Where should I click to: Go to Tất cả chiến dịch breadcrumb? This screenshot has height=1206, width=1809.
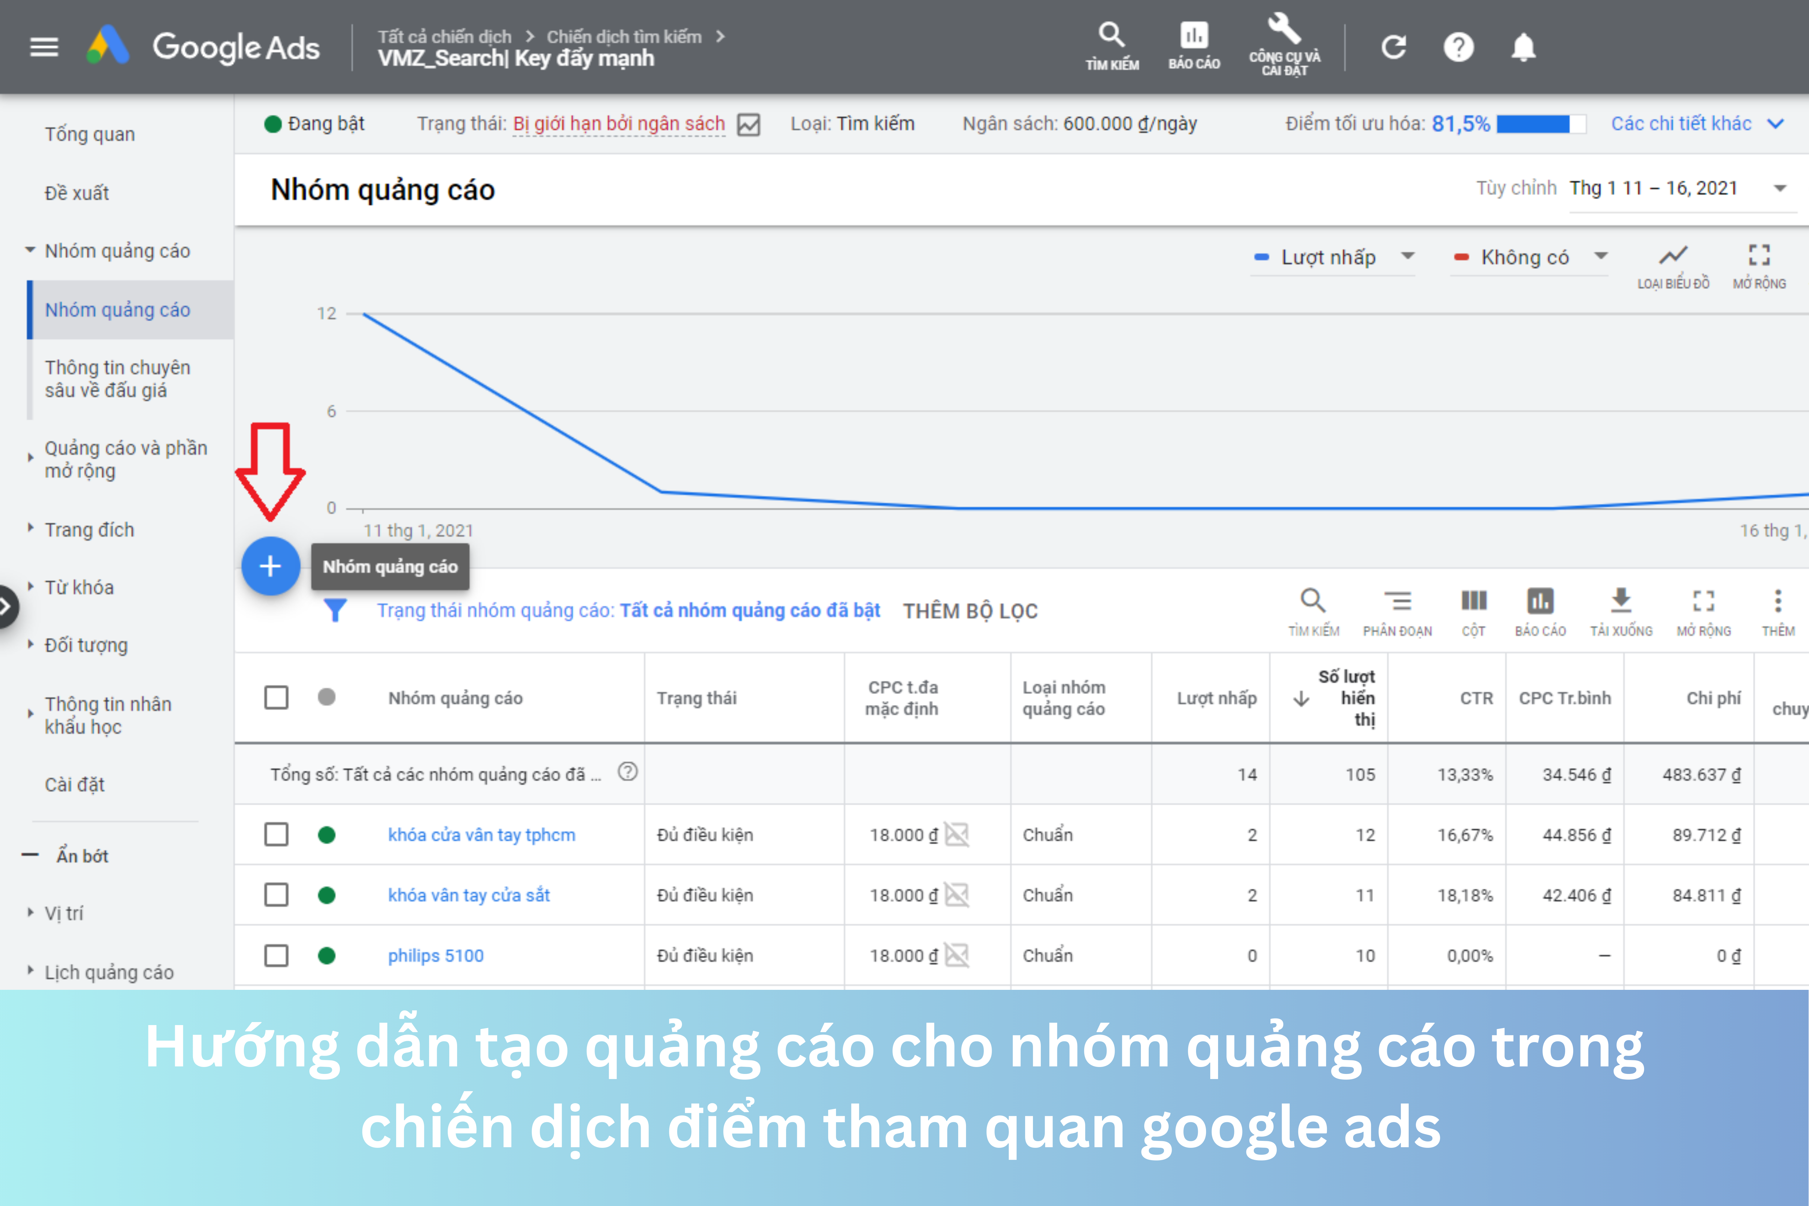(x=444, y=37)
